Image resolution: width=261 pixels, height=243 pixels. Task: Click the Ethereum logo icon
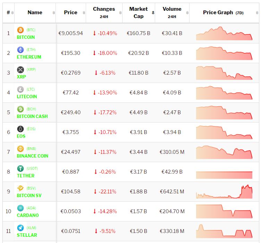(20, 50)
